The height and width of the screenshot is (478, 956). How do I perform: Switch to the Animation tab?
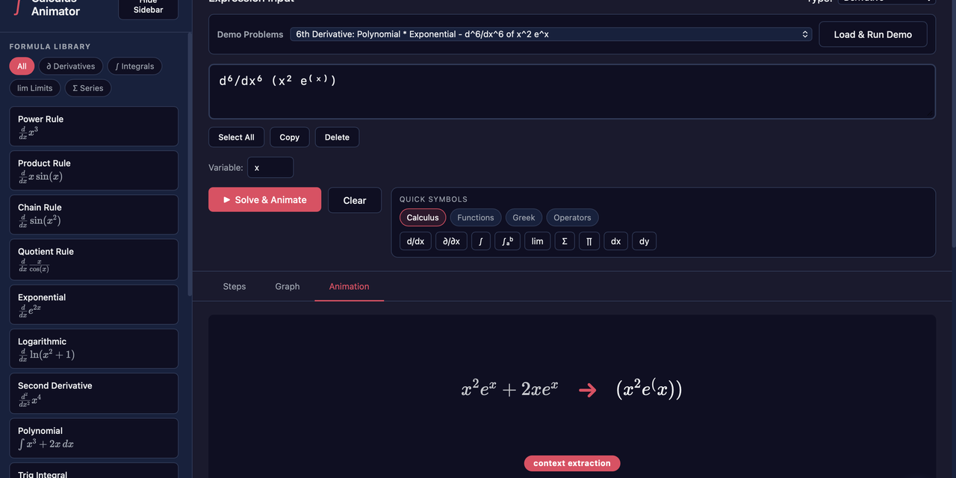coord(350,286)
